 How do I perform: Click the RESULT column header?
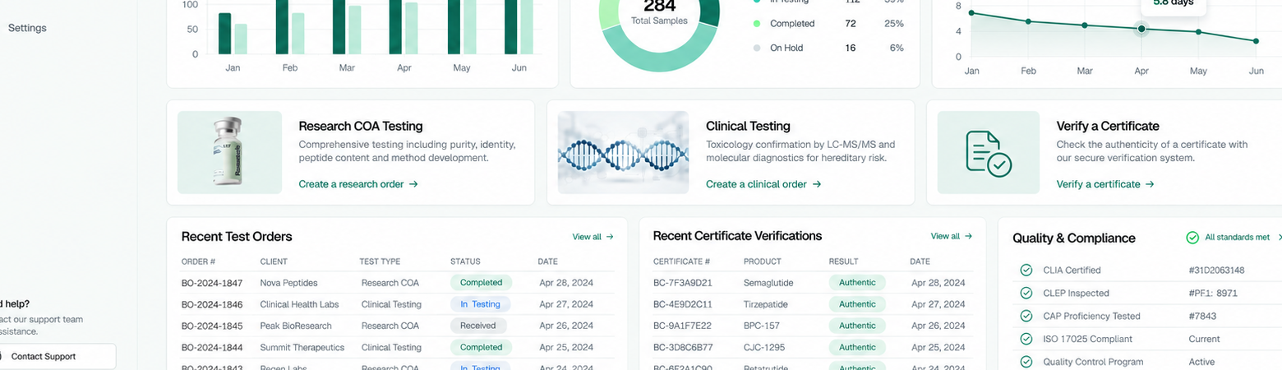tap(843, 261)
